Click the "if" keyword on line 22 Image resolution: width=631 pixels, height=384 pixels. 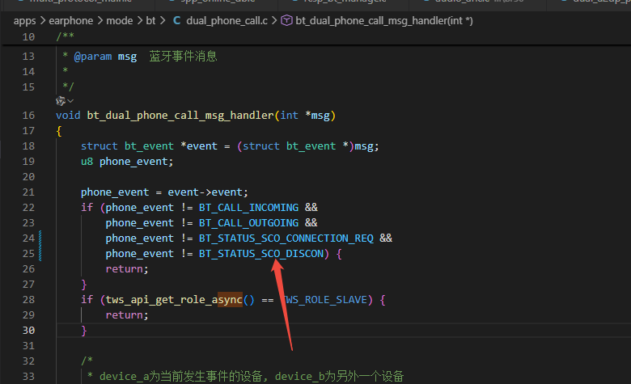[87, 208]
